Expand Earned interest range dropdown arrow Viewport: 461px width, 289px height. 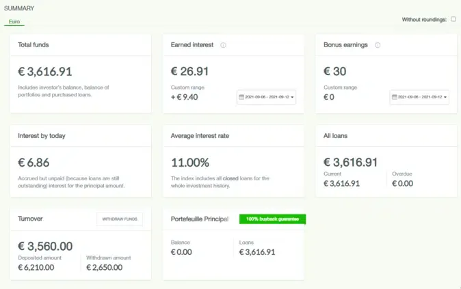coord(293,98)
